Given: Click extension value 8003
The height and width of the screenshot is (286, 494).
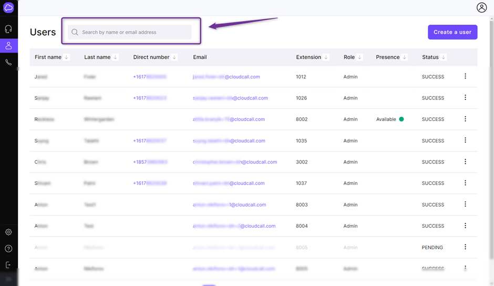Looking at the screenshot, I should pos(302,205).
